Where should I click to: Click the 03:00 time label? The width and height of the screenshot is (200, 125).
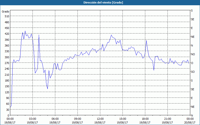(32, 119)
